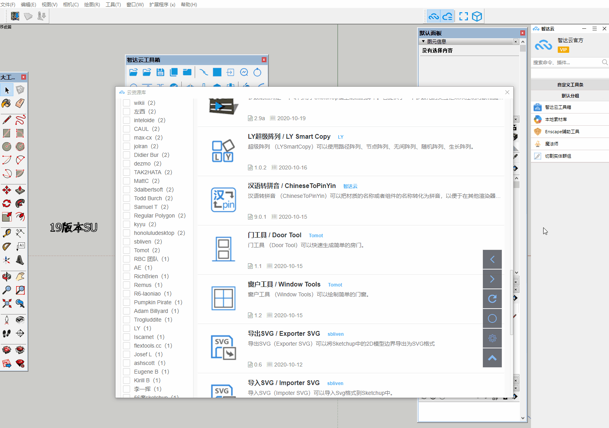Click the blue 3D cube toolbar icon
This screenshot has width=609, height=428.
(x=477, y=17)
